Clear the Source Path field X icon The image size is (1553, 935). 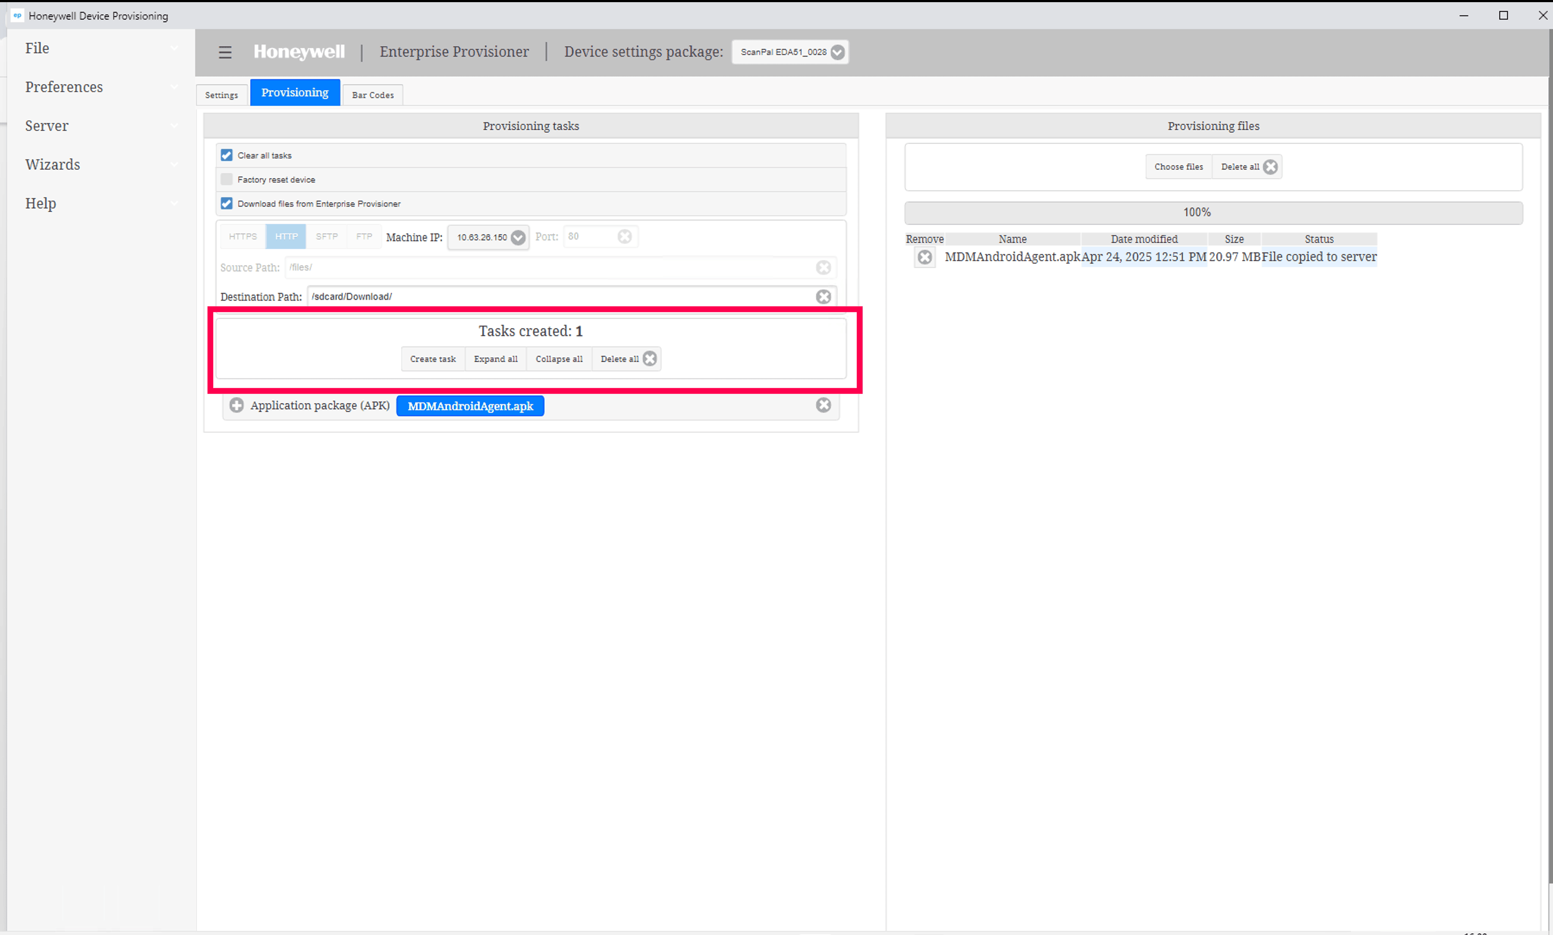tap(823, 267)
